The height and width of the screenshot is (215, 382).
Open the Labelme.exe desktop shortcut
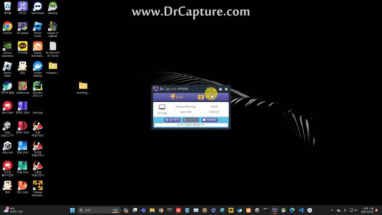(x=22, y=88)
